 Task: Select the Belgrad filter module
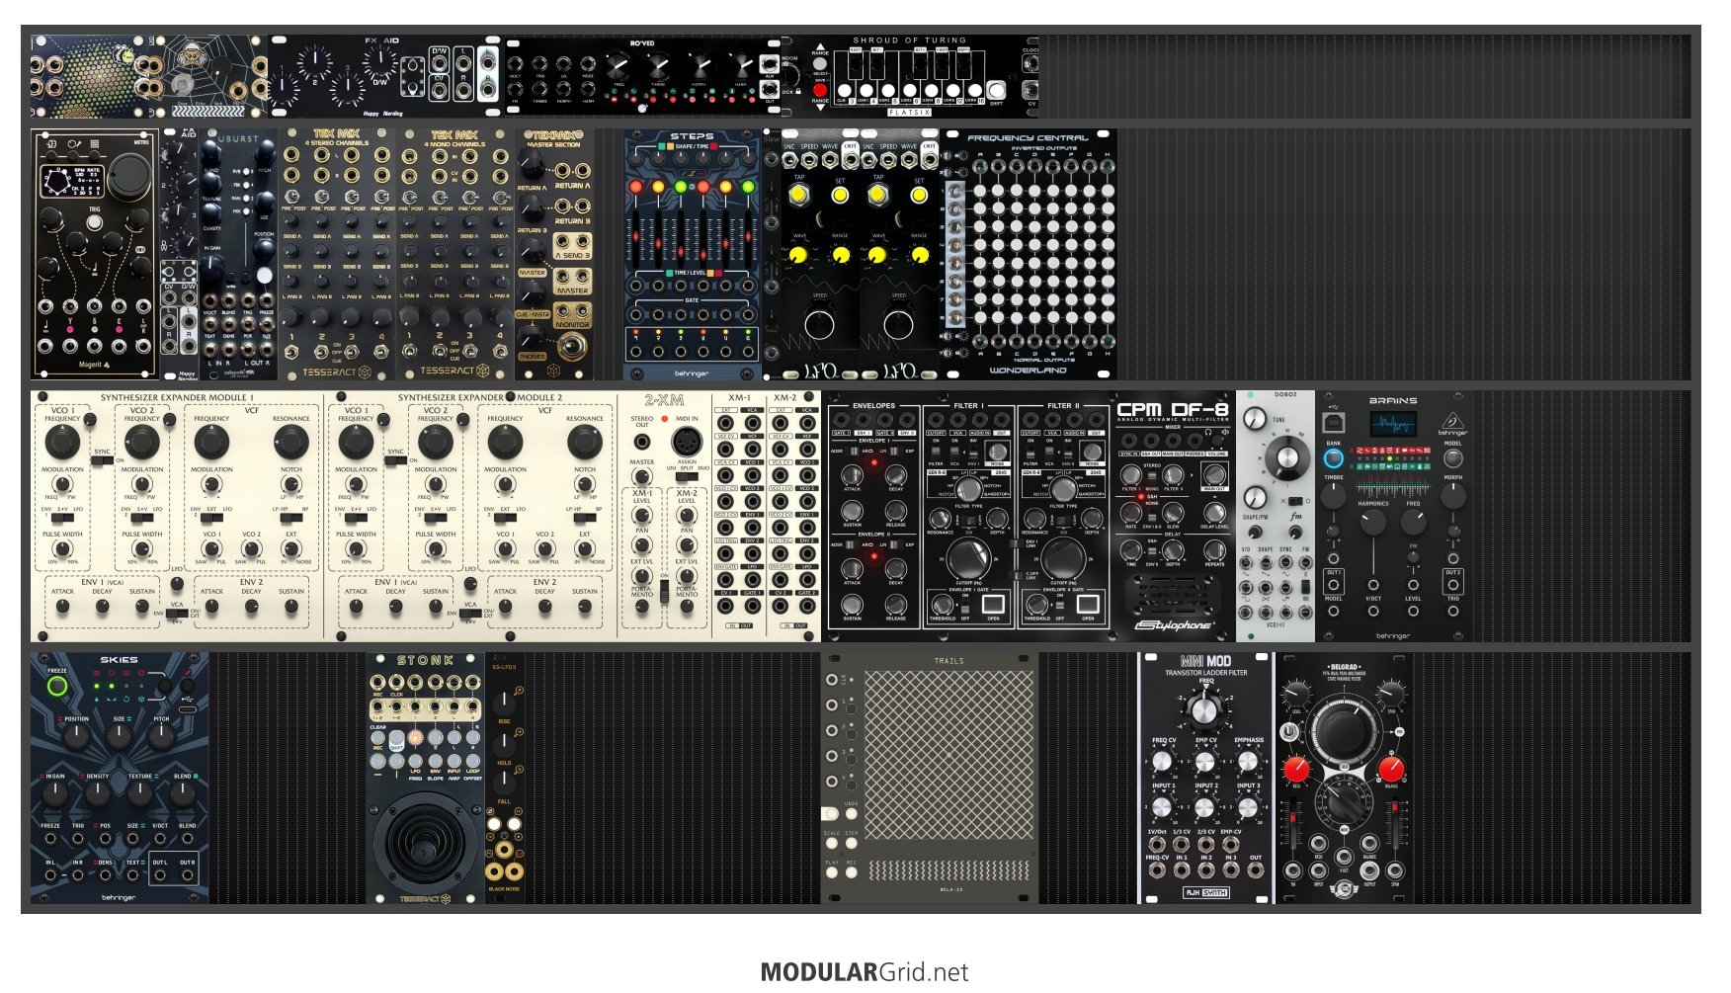(1345, 778)
